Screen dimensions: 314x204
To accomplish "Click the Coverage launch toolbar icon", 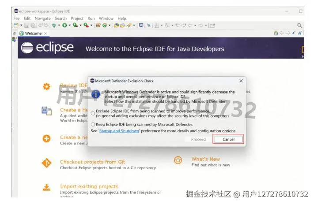I will coord(75,25).
